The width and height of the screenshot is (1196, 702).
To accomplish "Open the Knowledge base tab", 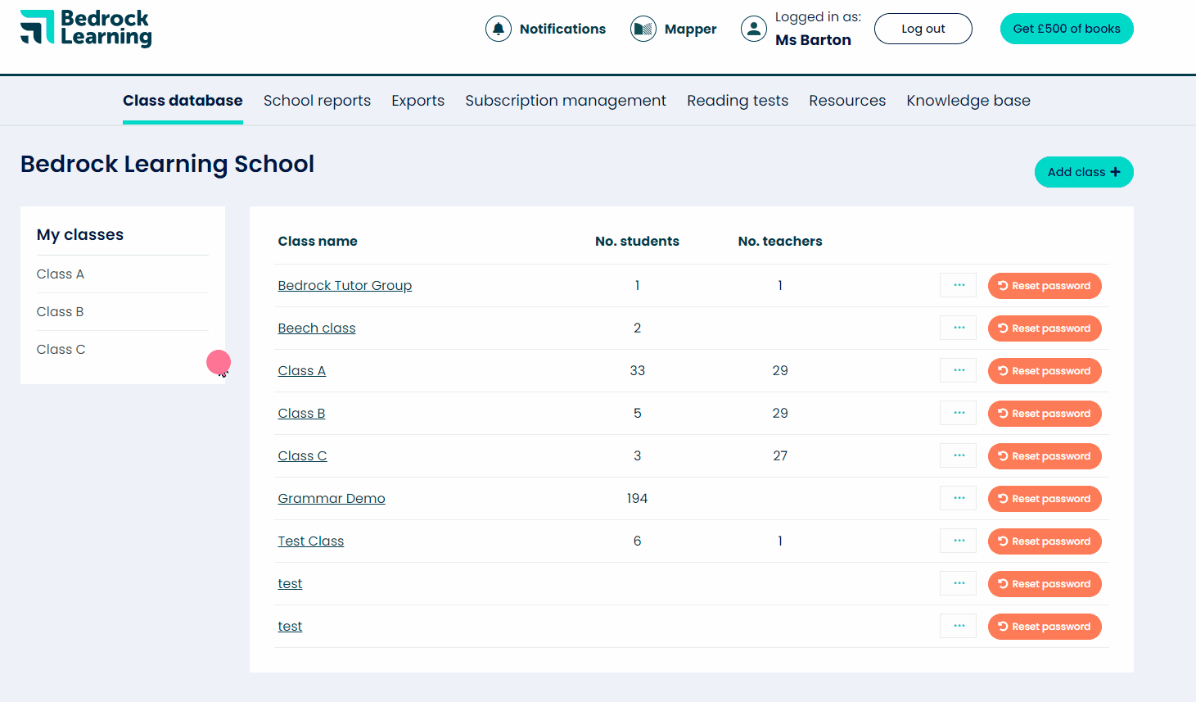I will pyautogui.click(x=968, y=101).
